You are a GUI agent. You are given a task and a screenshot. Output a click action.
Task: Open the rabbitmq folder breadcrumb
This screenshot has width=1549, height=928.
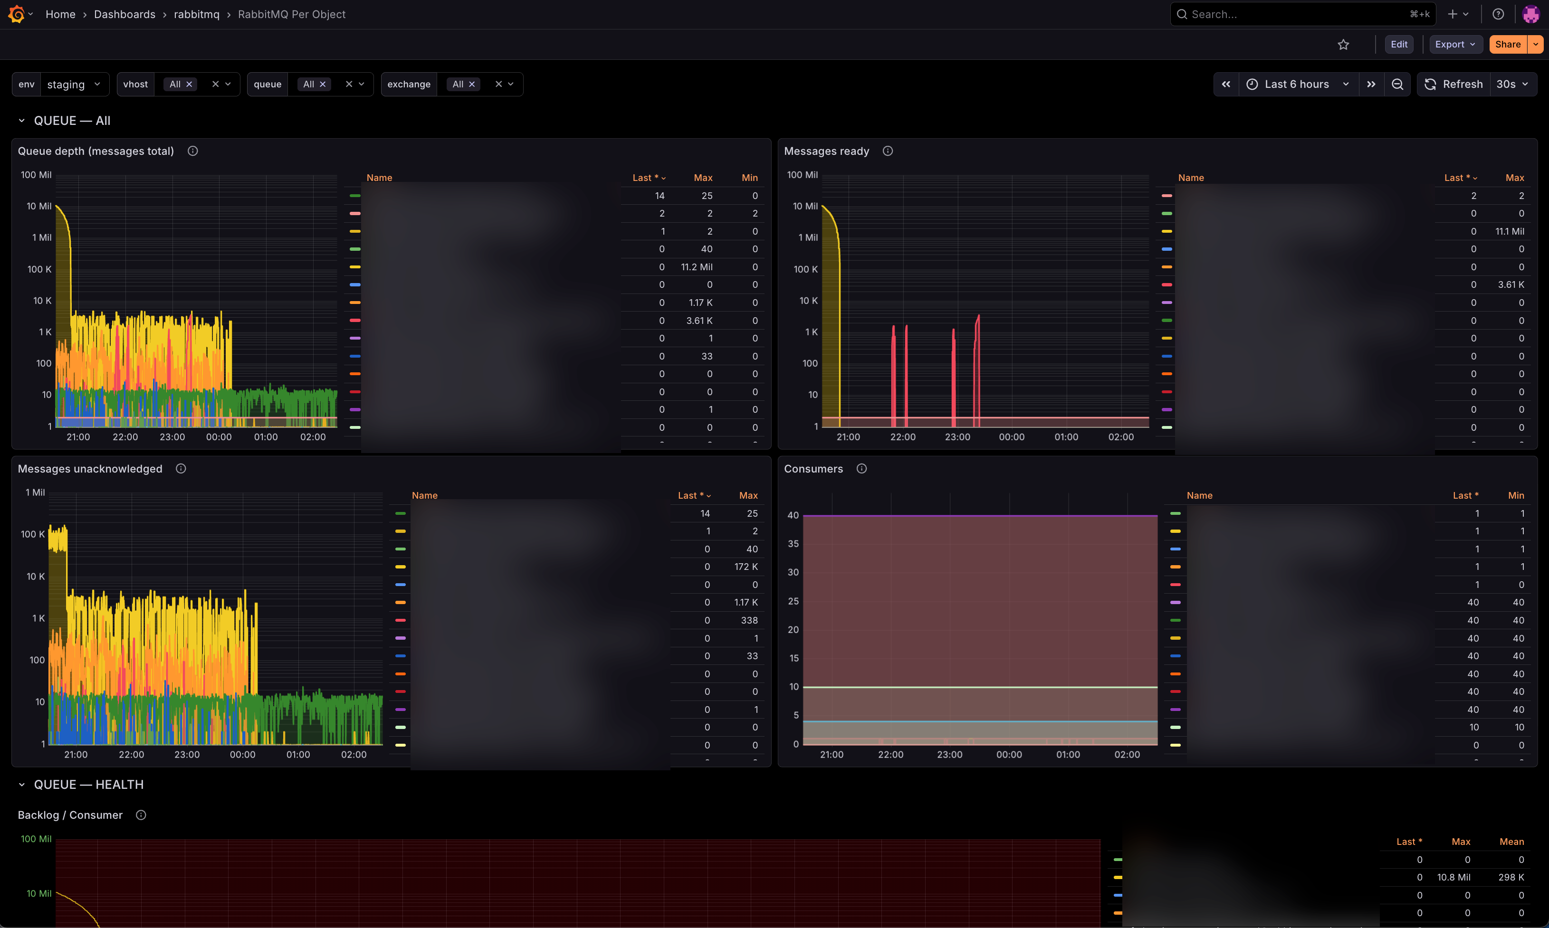coord(196,14)
